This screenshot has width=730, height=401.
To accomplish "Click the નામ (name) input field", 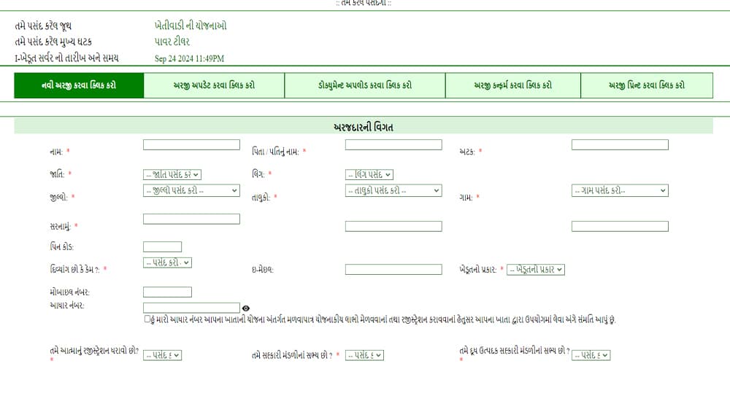I will coord(191,145).
